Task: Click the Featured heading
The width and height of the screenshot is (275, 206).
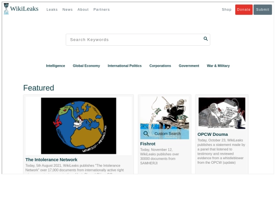Action: (39, 88)
